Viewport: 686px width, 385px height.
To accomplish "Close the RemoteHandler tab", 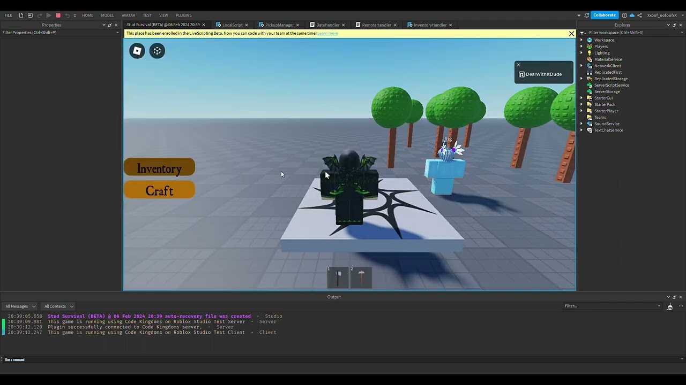I will tap(395, 25).
